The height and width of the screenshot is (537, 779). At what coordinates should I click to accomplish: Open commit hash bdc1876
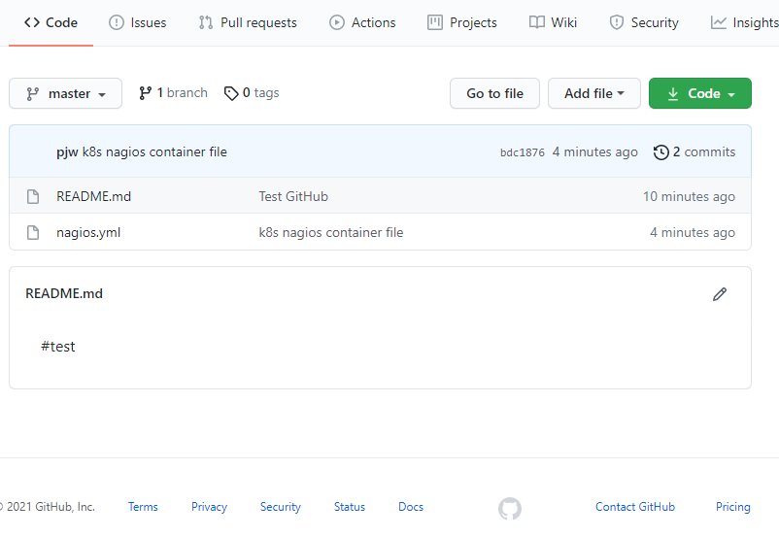tap(523, 152)
